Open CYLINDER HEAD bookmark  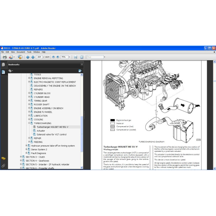42,97
